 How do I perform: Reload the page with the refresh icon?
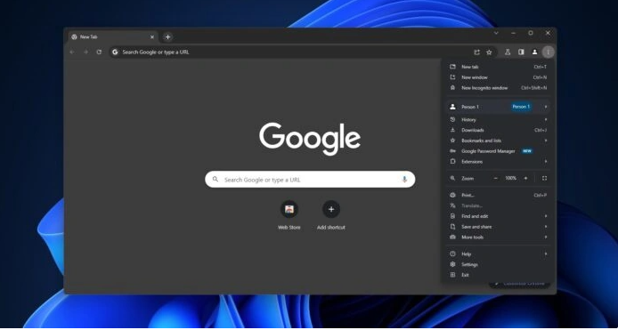pyautogui.click(x=99, y=52)
